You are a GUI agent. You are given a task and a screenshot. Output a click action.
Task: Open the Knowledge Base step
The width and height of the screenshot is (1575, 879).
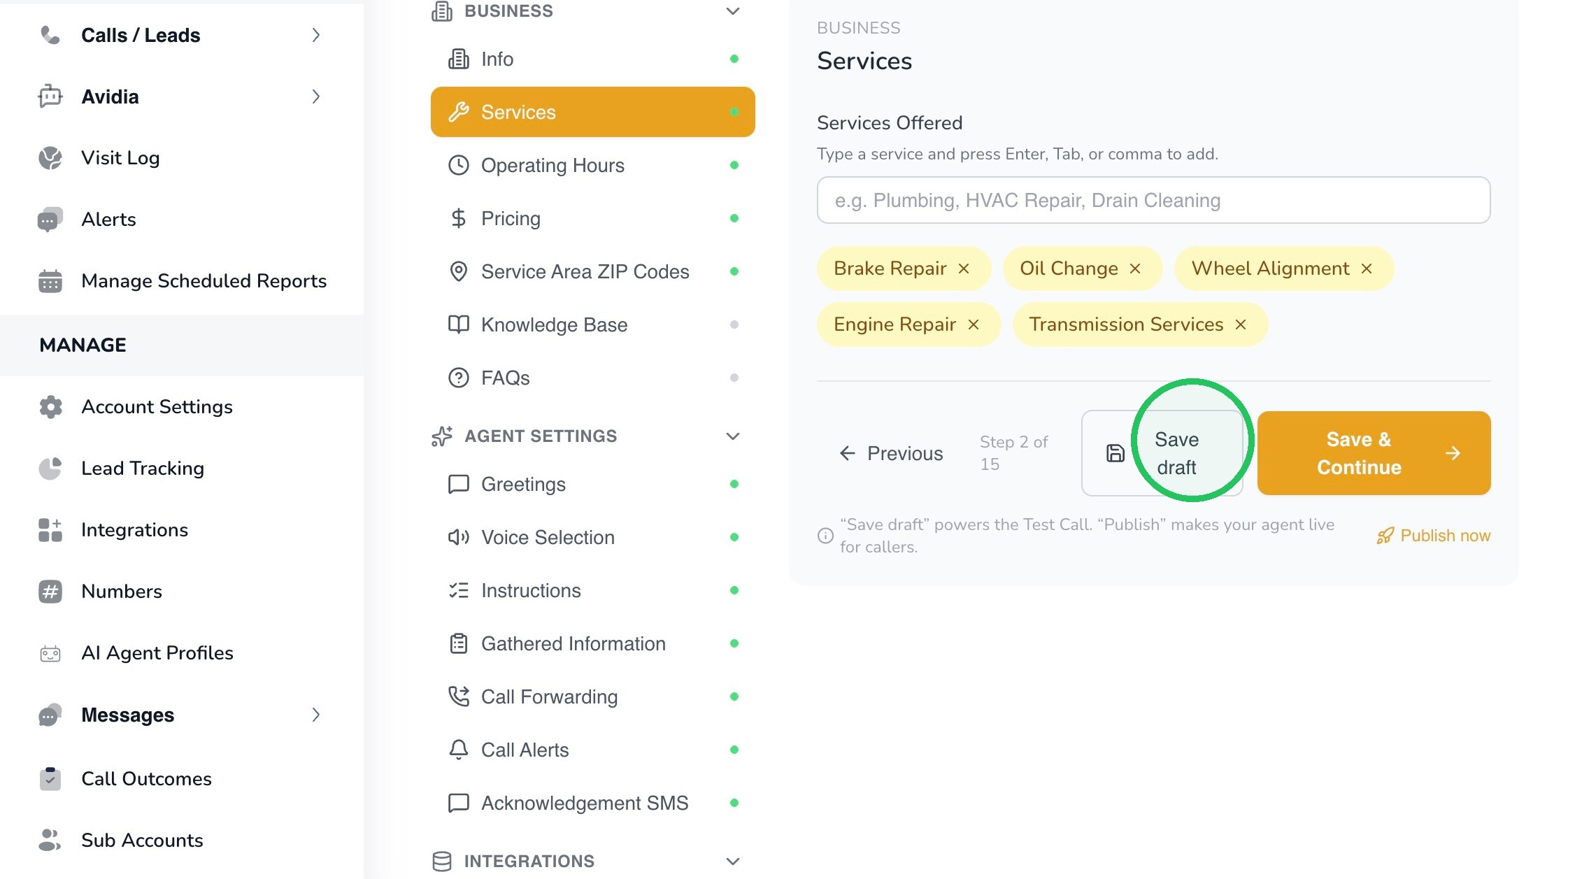[x=593, y=324]
